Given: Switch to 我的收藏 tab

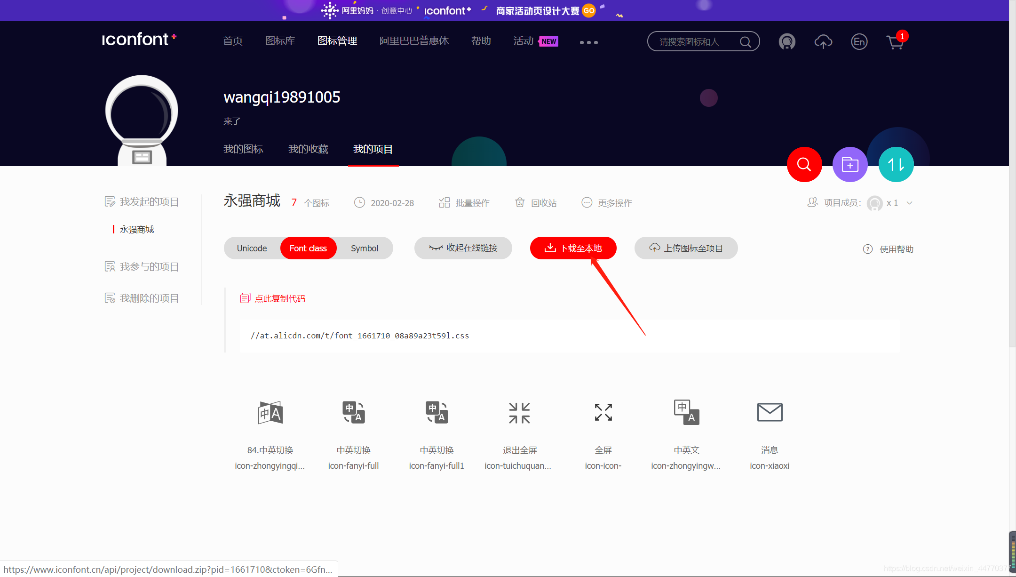Looking at the screenshot, I should (x=308, y=149).
